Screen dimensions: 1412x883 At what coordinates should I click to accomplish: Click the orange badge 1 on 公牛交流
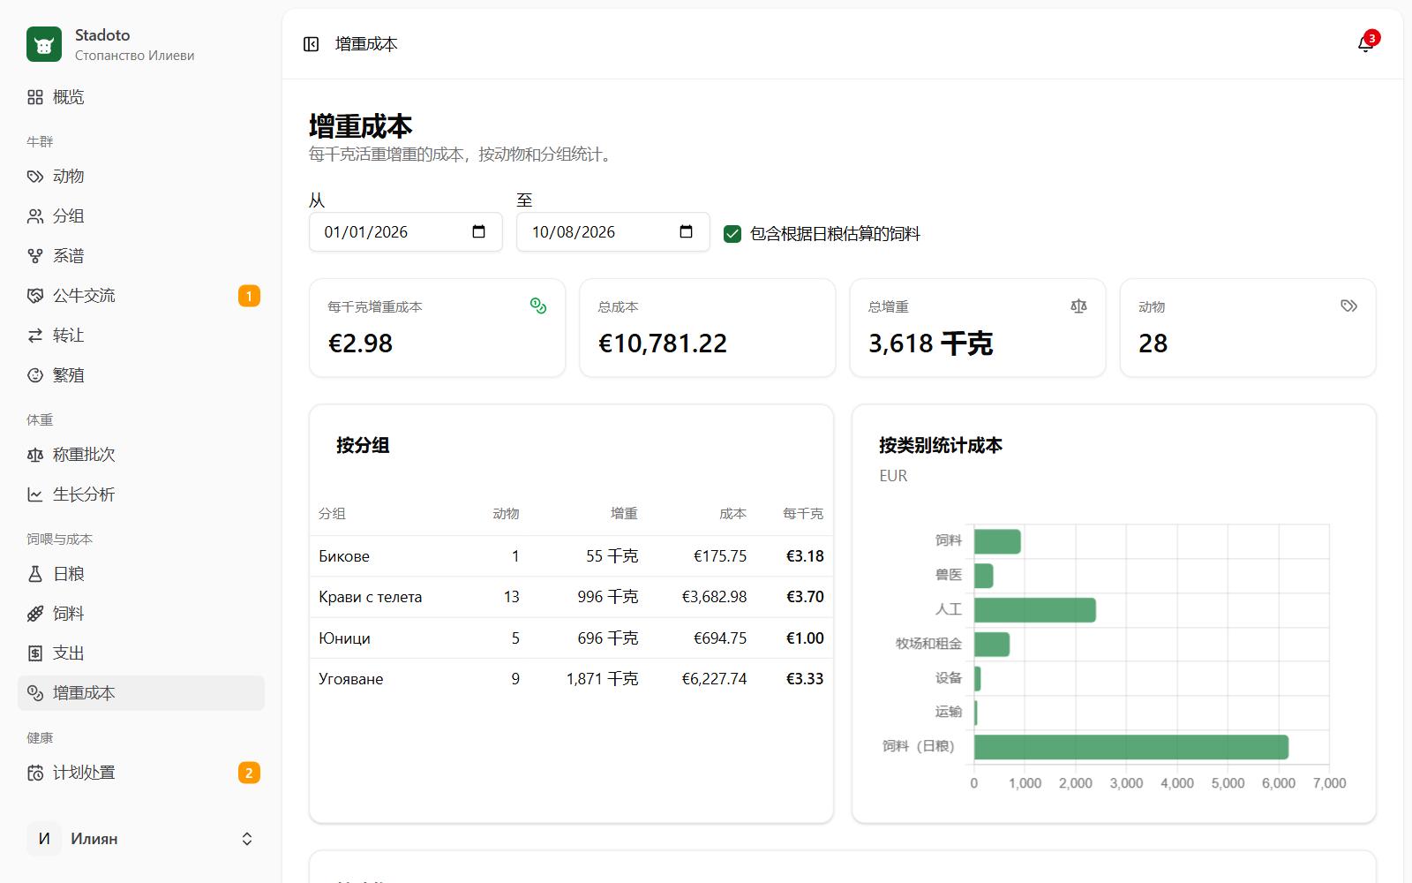click(249, 296)
